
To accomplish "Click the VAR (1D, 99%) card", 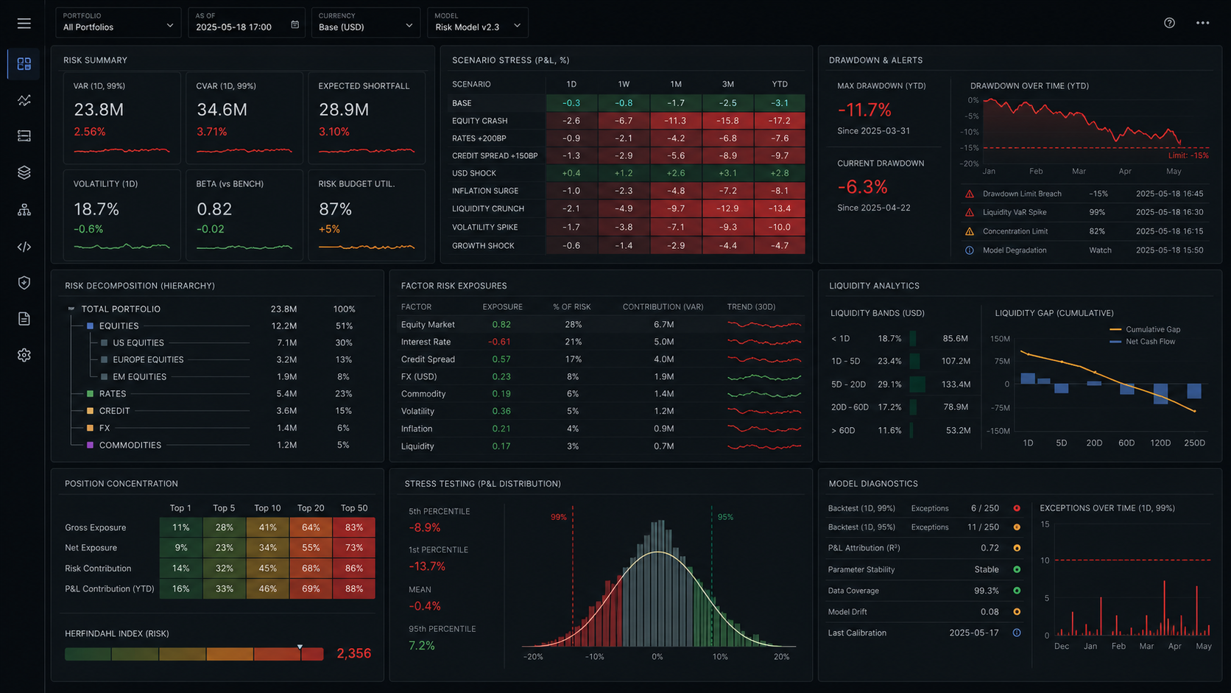I will click(121, 118).
